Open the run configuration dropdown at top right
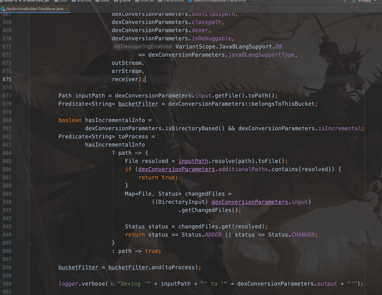This screenshot has height=295, width=382. click(x=365, y=1)
